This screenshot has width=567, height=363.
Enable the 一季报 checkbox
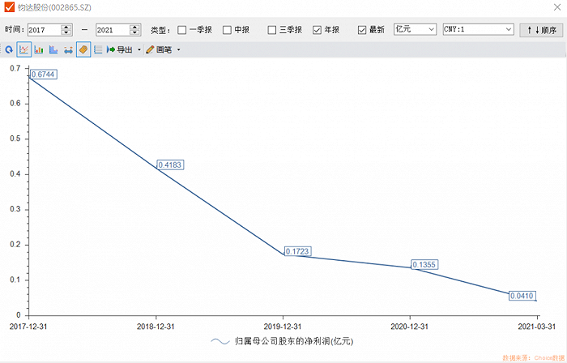point(182,30)
